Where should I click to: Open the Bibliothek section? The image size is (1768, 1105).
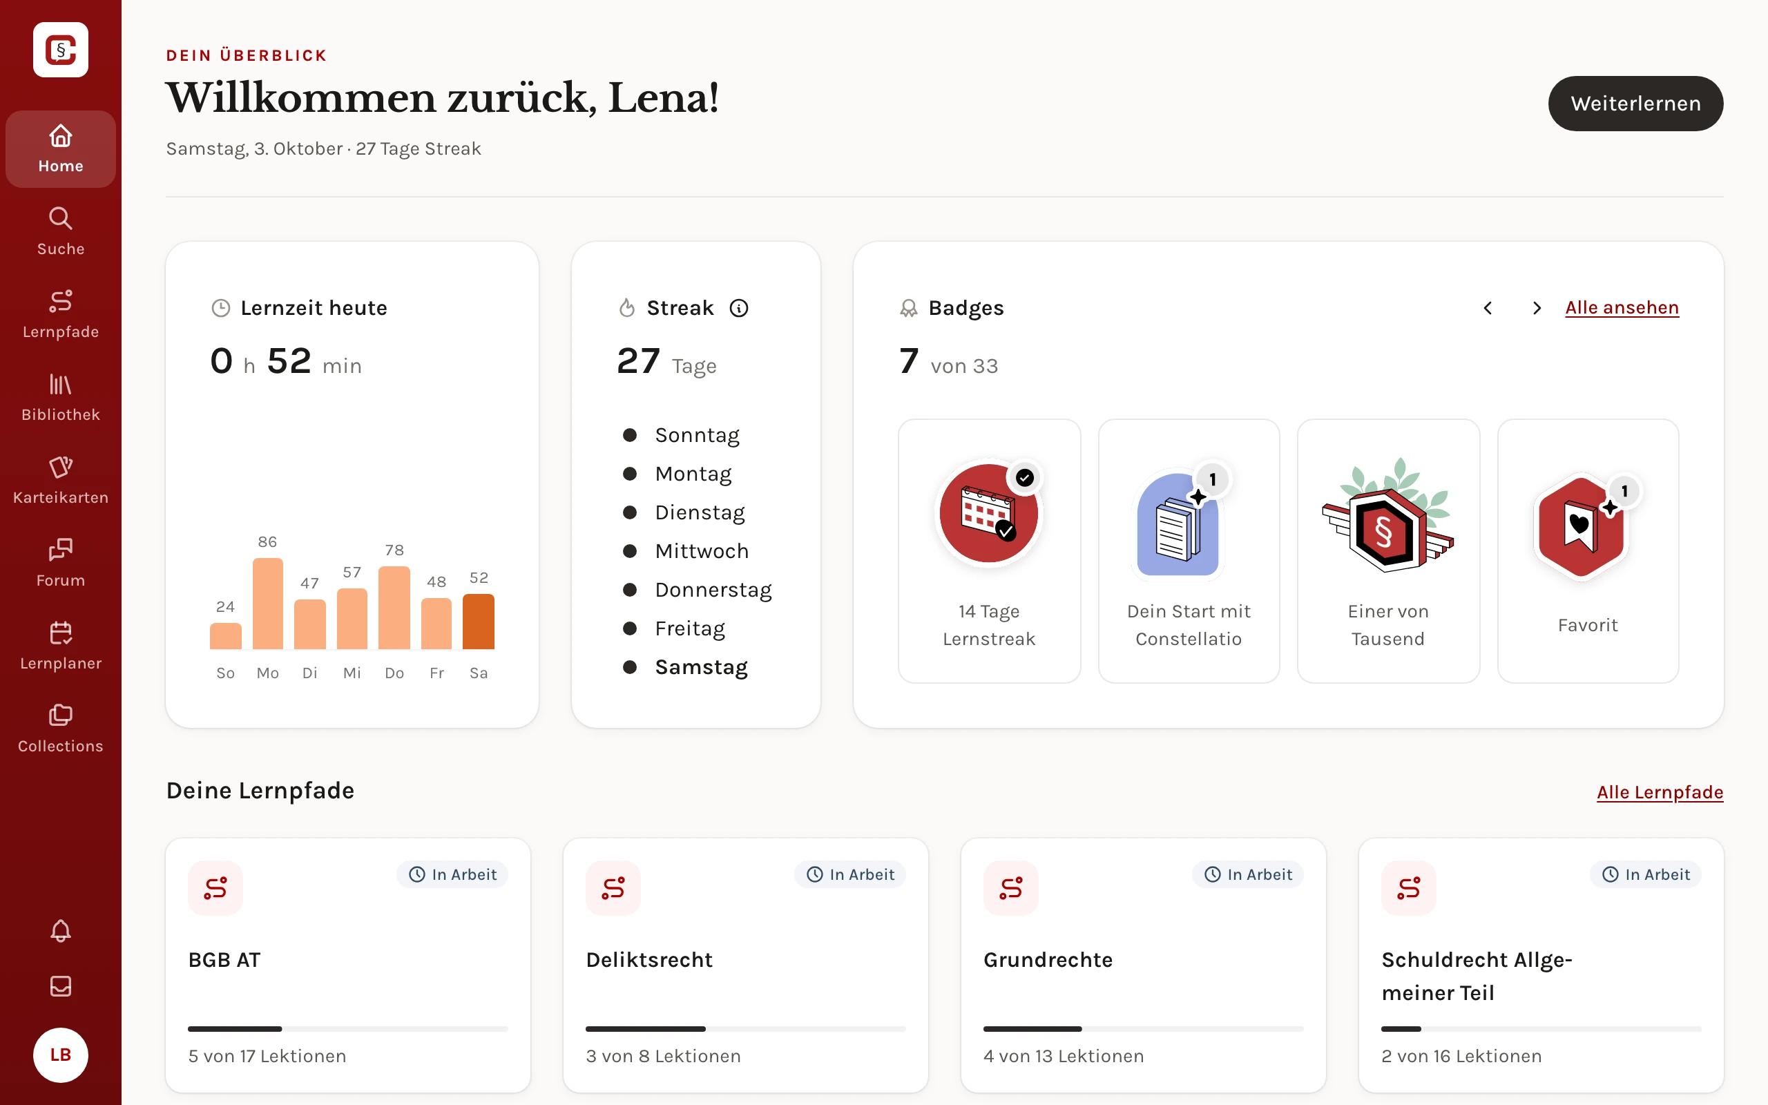coord(61,398)
